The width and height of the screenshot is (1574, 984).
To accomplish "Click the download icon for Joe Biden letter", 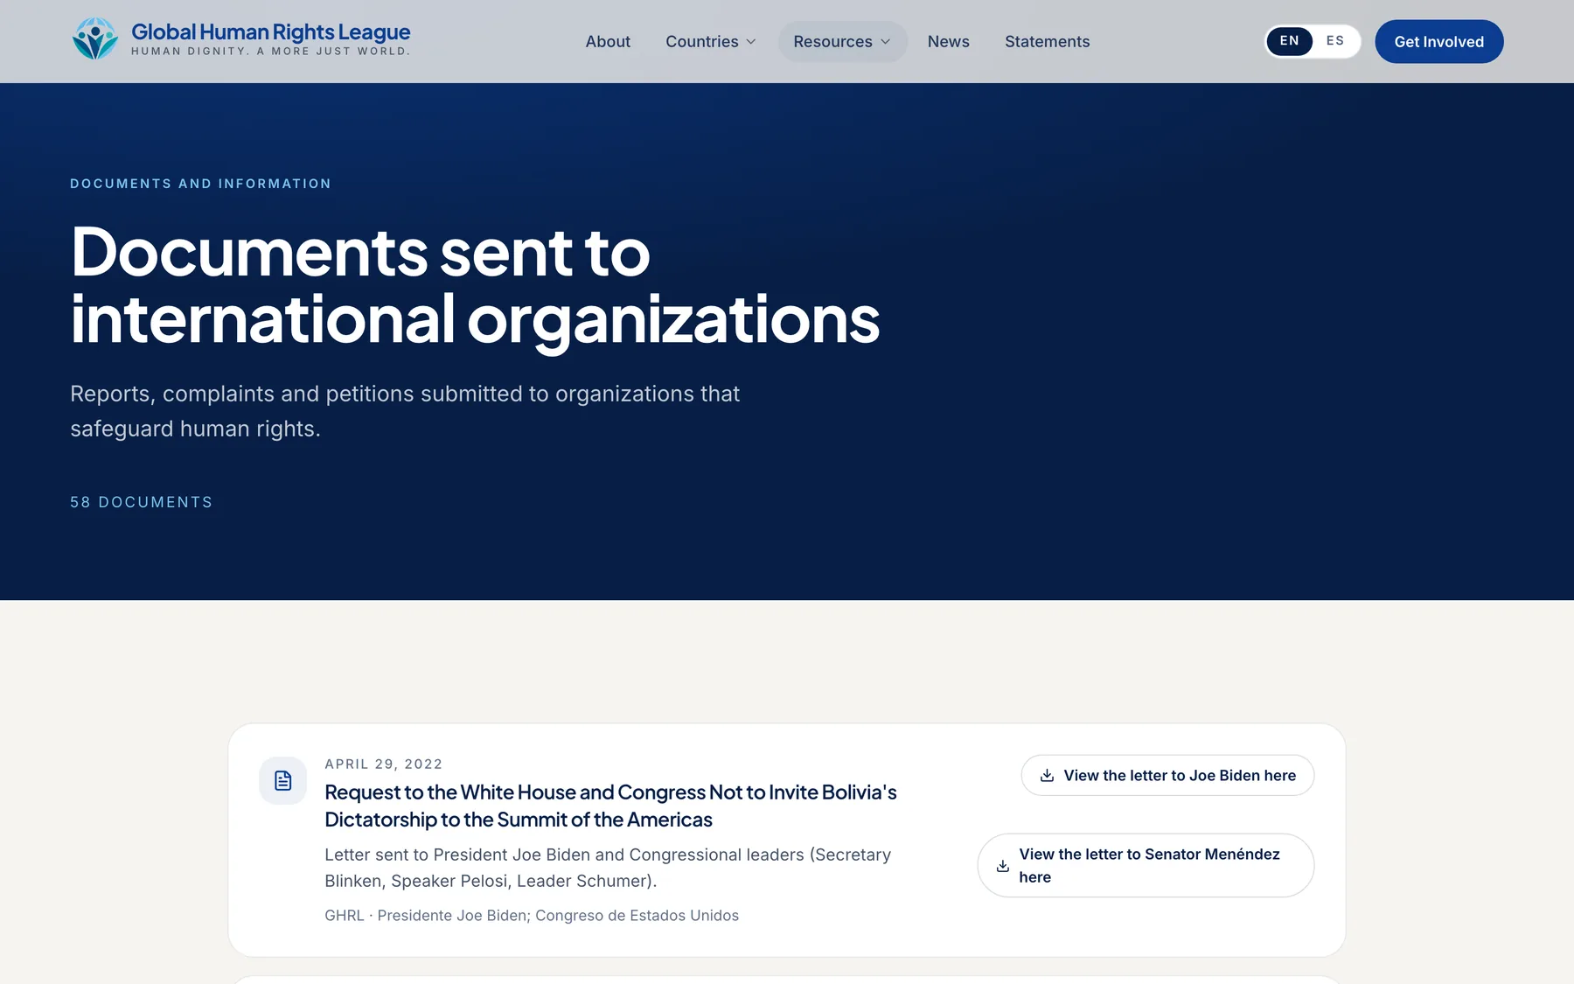I will [x=1047, y=776].
